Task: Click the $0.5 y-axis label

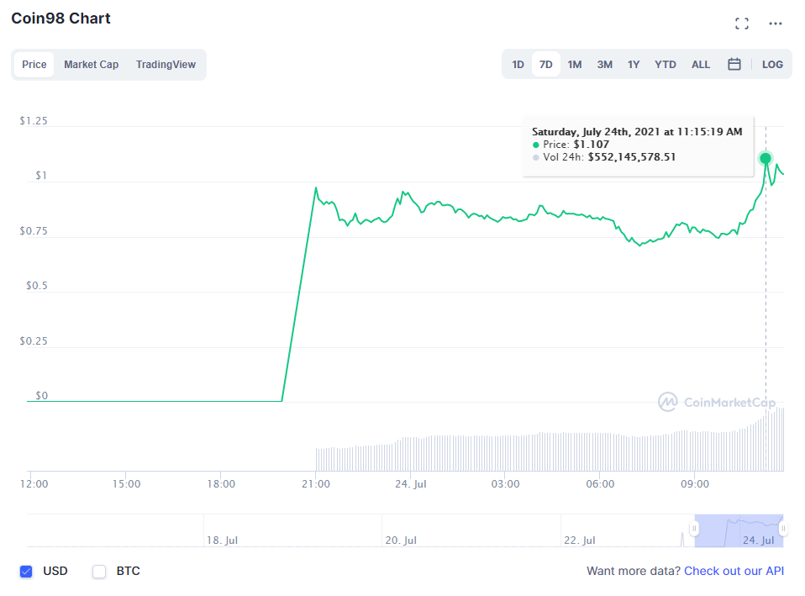Action: click(x=37, y=286)
